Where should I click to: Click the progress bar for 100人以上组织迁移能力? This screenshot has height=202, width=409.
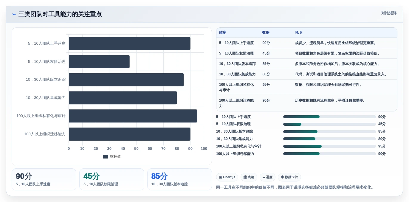329,154
